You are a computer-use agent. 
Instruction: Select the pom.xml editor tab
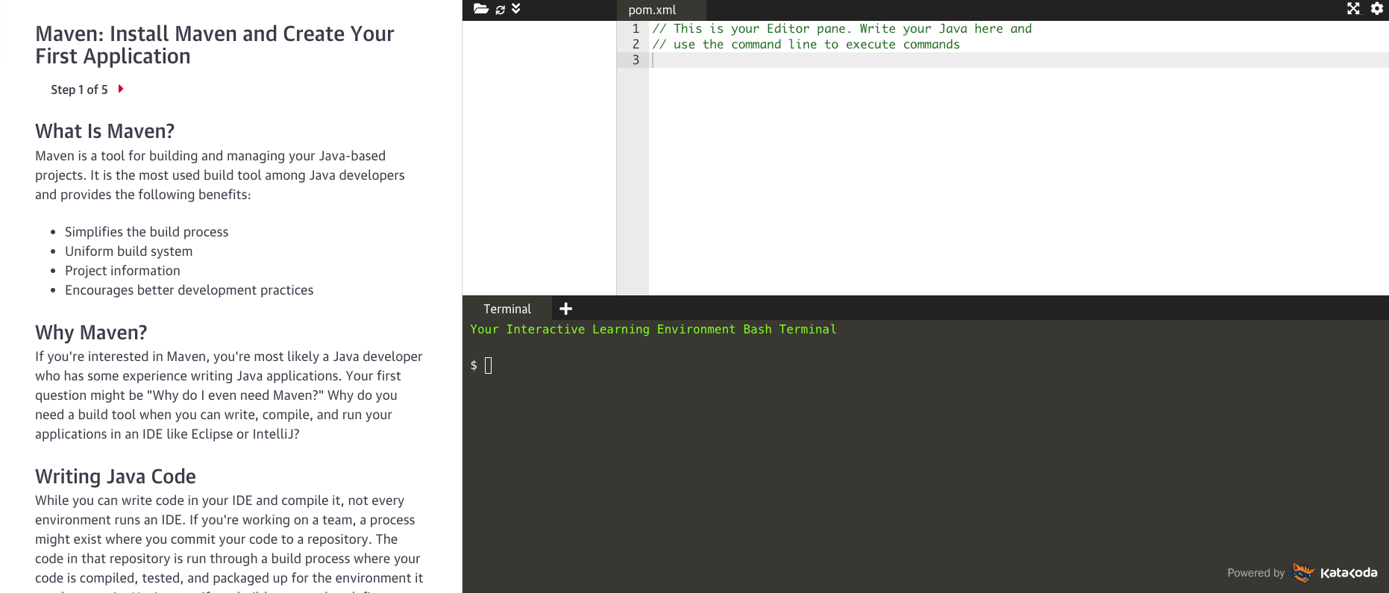(652, 10)
